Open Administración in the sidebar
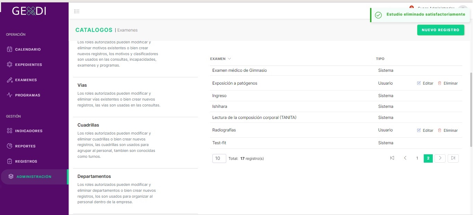 (34, 177)
